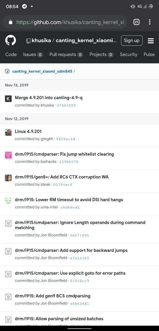Switch to the Code tab
159x331 pixels.
11,55
